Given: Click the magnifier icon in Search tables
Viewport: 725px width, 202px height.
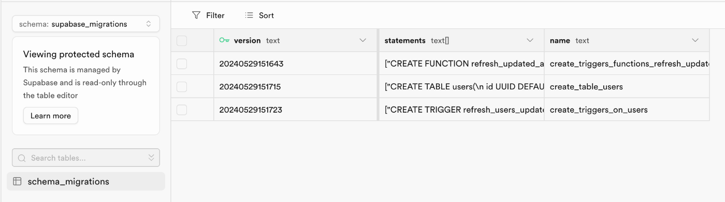Looking at the screenshot, I should pyautogui.click(x=22, y=158).
